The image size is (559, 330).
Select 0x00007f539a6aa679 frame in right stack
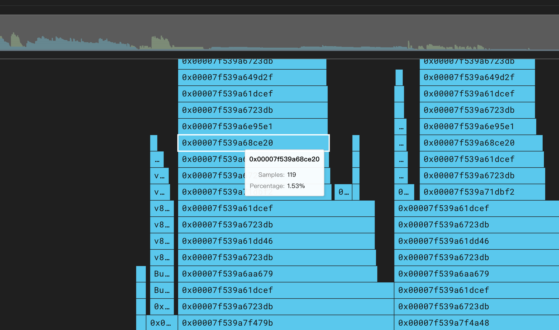pos(476,274)
